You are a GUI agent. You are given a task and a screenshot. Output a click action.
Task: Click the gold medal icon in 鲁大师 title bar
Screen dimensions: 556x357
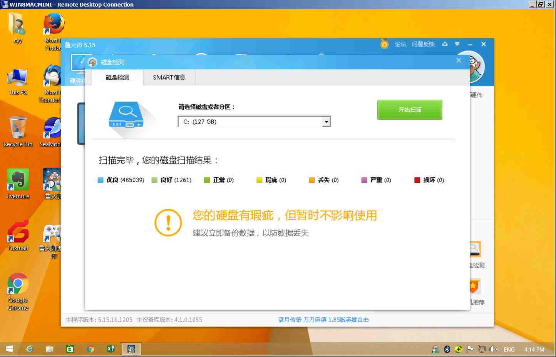pyautogui.click(x=384, y=44)
